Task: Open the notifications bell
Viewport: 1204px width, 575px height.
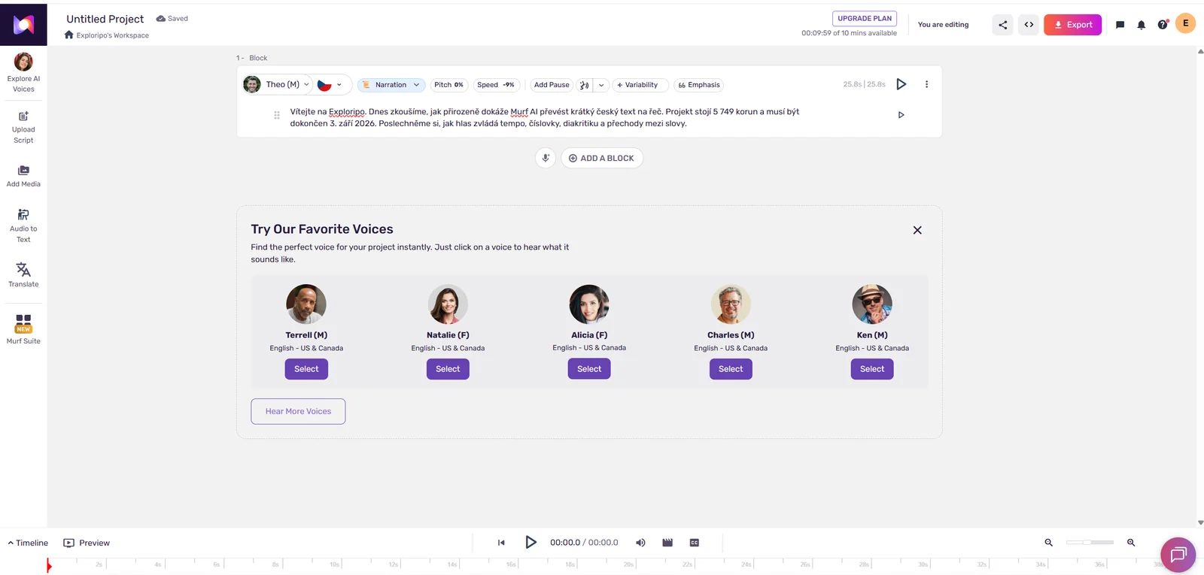Action: (1141, 25)
